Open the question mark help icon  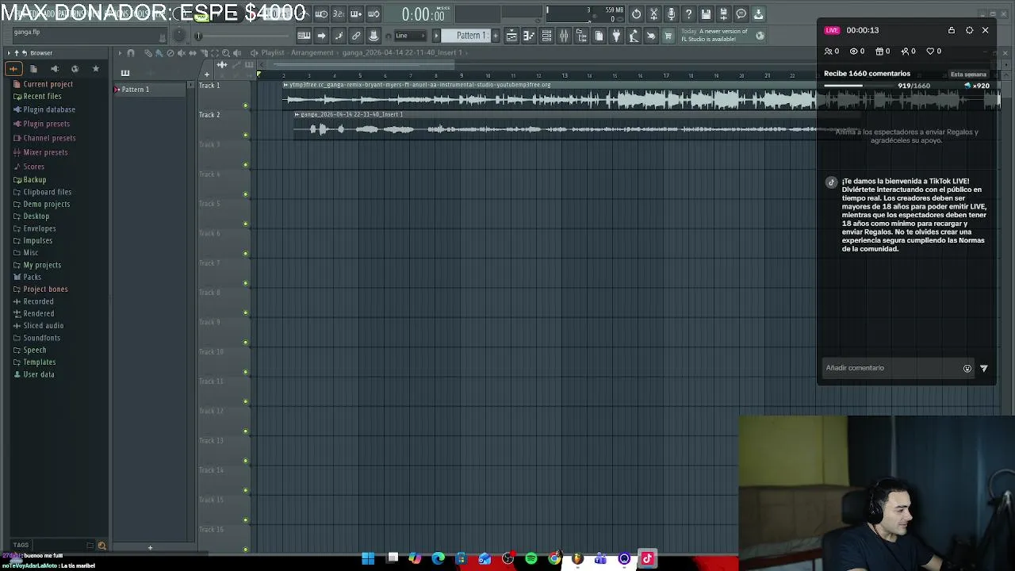pyautogui.click(x=688, y=13)
